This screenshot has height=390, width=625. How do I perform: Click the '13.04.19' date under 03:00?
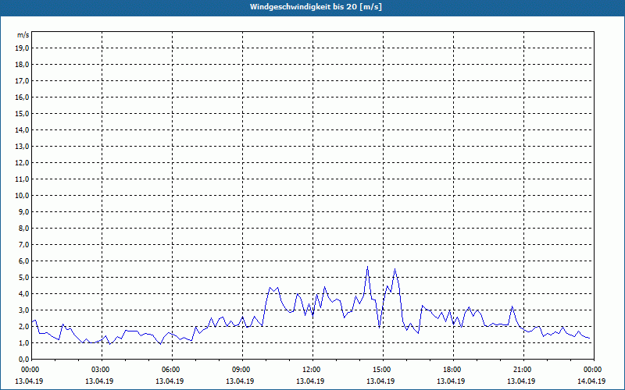99,381
